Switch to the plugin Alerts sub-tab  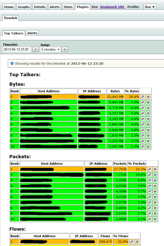(x=32, y=33)
